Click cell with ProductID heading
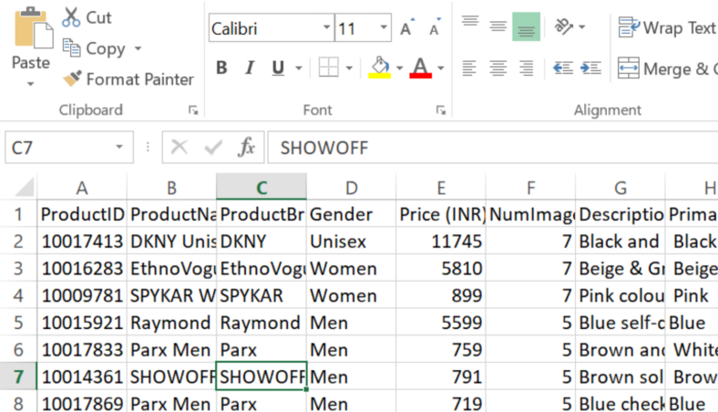718x412 pixels. [x=82, y=214]
